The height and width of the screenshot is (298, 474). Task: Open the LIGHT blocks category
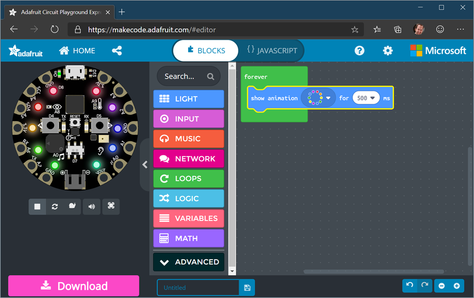click(x=188, y=99)
